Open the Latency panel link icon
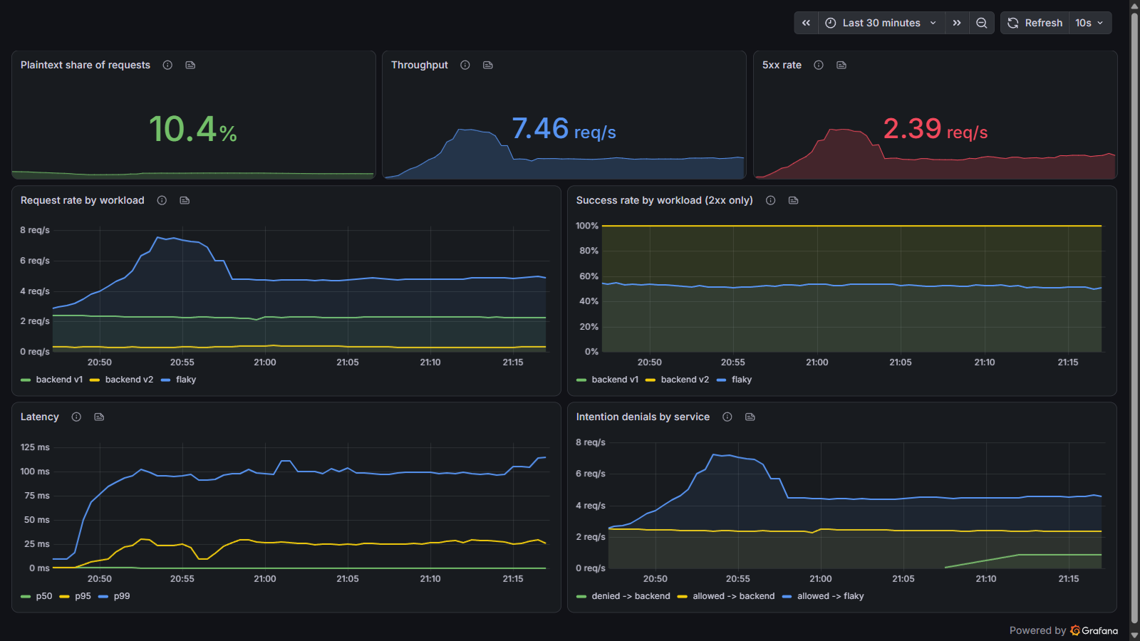1140x641 pixels. click(99, 417)
